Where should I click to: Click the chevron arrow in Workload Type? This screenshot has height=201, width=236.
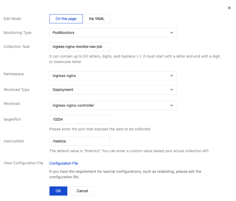[x=172, y=90]
